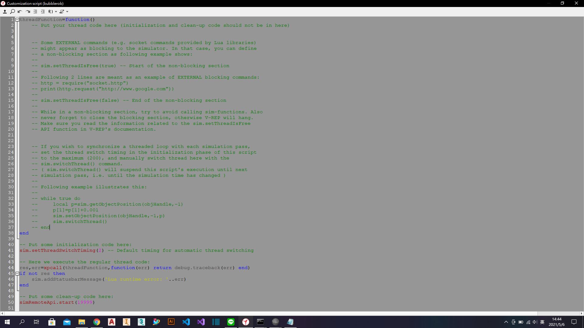This screenshot has height=328, width=584.
Task: Click 'Put some initialization code here' comment
Action: [x=75, y=244]
